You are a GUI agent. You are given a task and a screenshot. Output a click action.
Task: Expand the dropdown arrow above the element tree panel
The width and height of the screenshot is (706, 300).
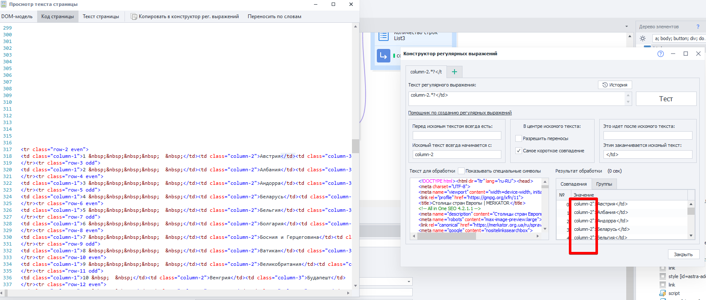(x=627, y=27)
